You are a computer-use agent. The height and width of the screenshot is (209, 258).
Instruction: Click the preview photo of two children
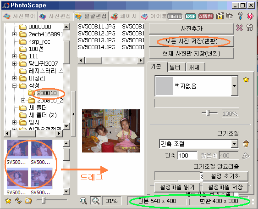click(111, 131)
